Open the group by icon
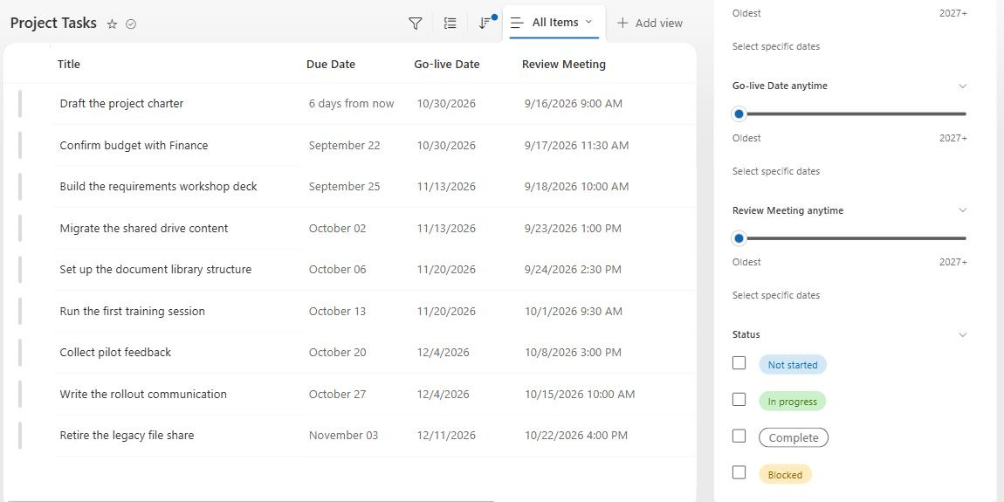Image resolution: width=1004 pixels, height=502 pixels. [450, 24]
